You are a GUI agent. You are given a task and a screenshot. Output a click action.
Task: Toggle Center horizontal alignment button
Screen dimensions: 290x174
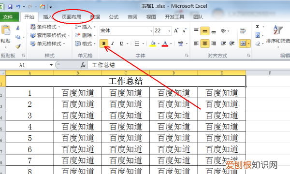205,43
